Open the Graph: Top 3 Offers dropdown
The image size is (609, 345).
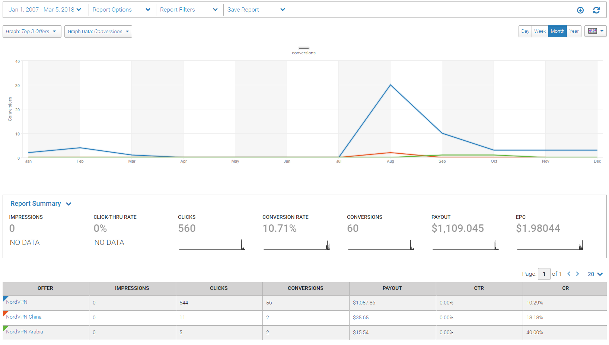point(32,32)
